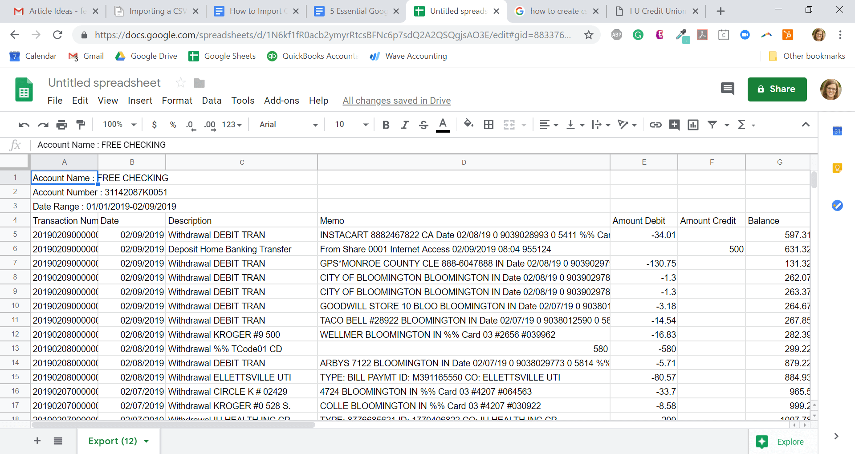Increase decimal places icon

(x=210, y=125)
